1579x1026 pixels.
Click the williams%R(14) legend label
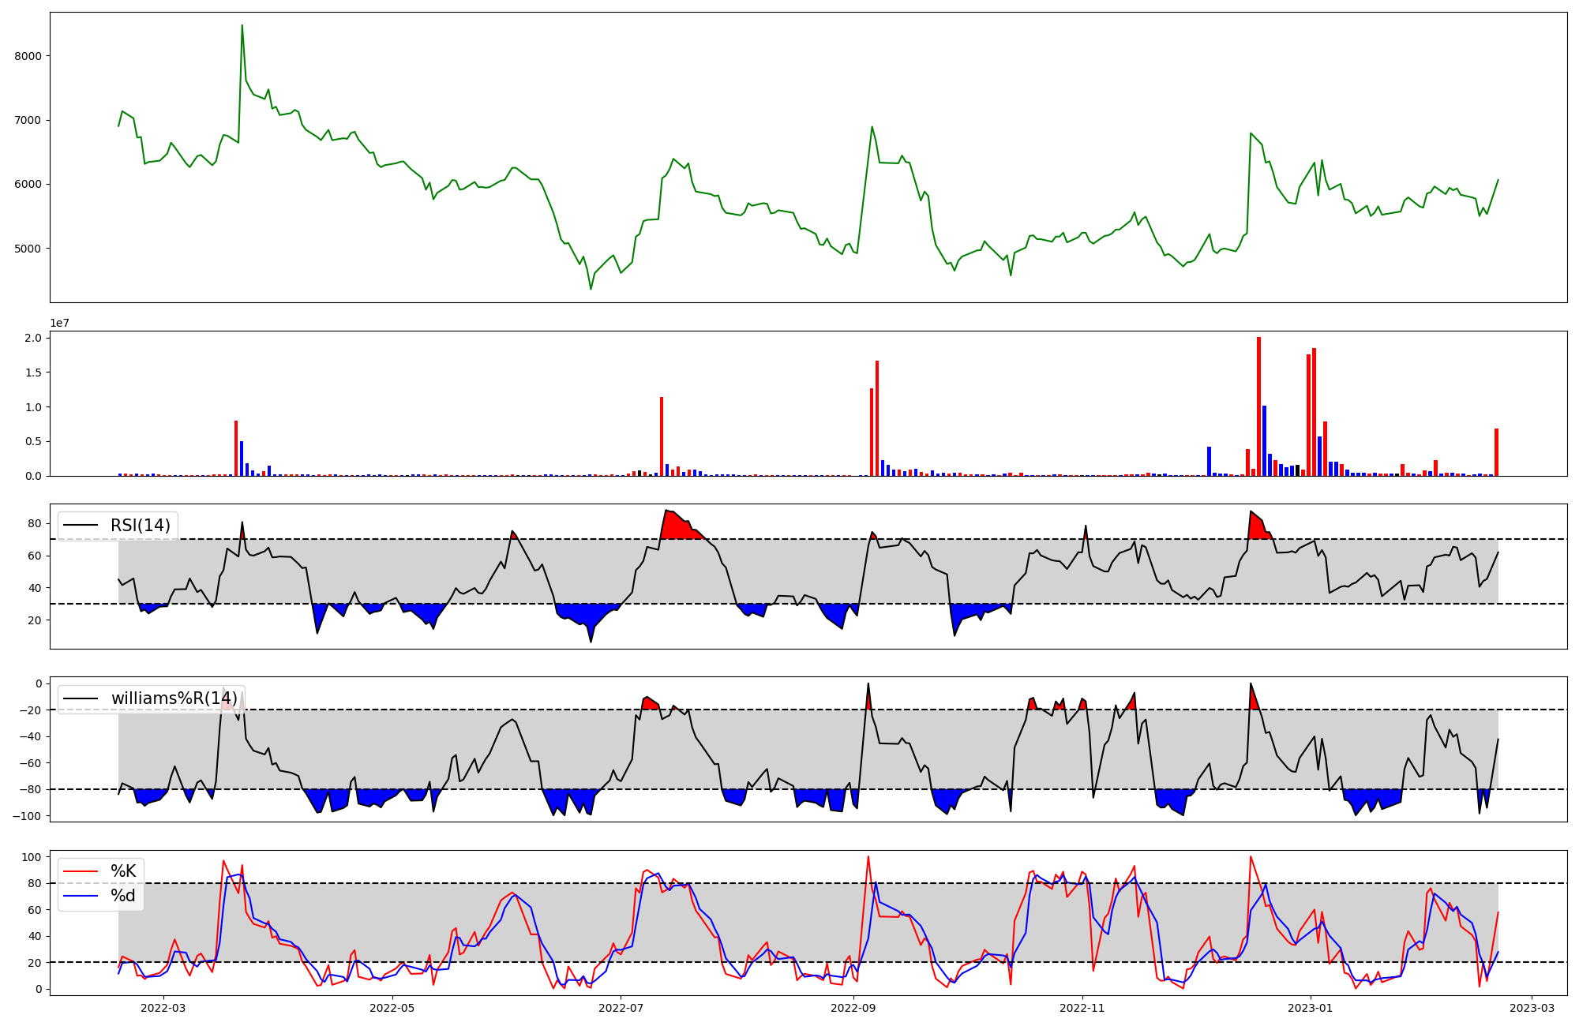(174, 698)
